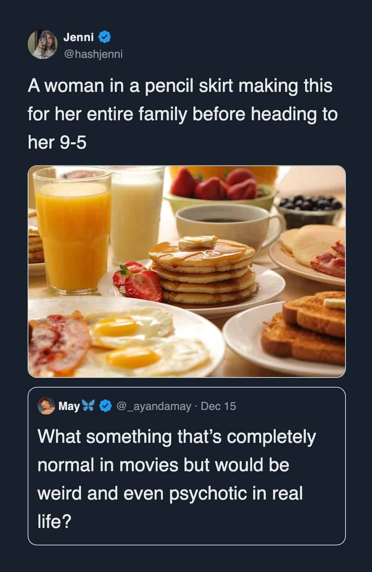
Task: Click the butterfly emoji beside May
Action: pyautogui.click(x=89, y=406)
